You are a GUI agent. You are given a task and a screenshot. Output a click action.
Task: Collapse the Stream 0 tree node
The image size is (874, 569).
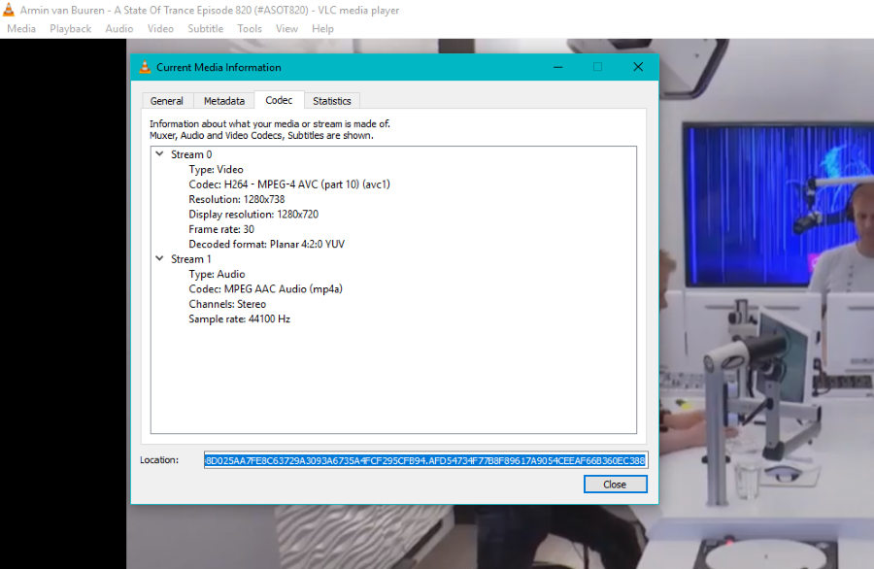coord(159,153)
